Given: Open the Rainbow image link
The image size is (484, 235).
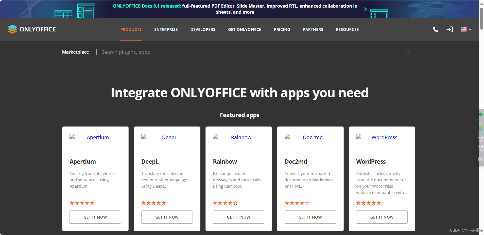Looking at the screenshot, I should click(x=241, y=137).
